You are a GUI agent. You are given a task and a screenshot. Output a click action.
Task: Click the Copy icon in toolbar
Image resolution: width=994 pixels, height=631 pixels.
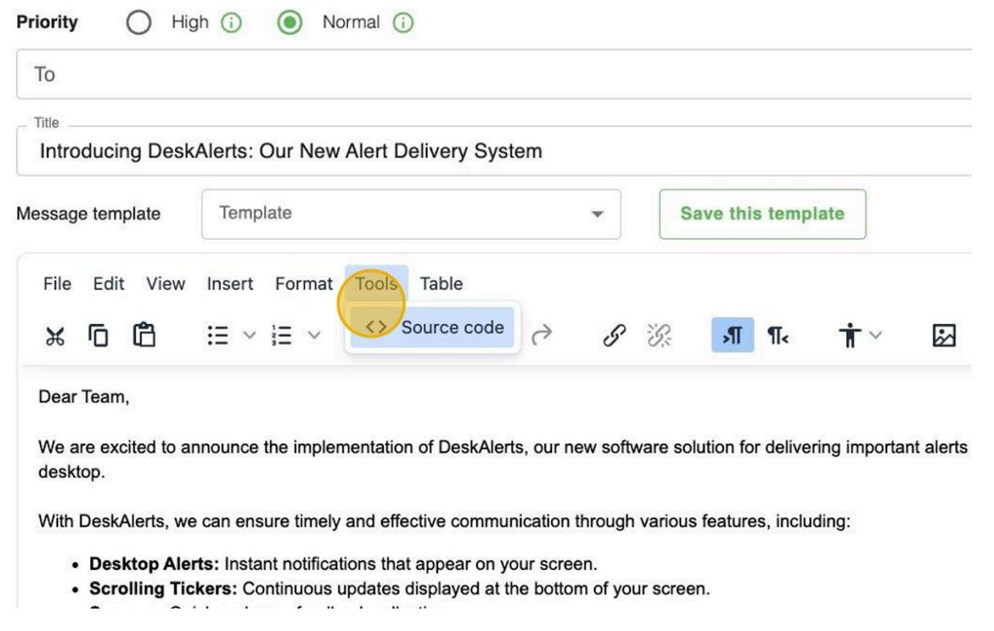[x=98, y=335]
